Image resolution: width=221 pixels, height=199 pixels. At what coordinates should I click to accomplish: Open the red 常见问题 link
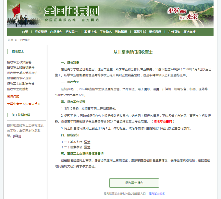(x=13, y=97)
